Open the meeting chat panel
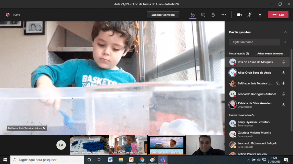 coord(203,15)
